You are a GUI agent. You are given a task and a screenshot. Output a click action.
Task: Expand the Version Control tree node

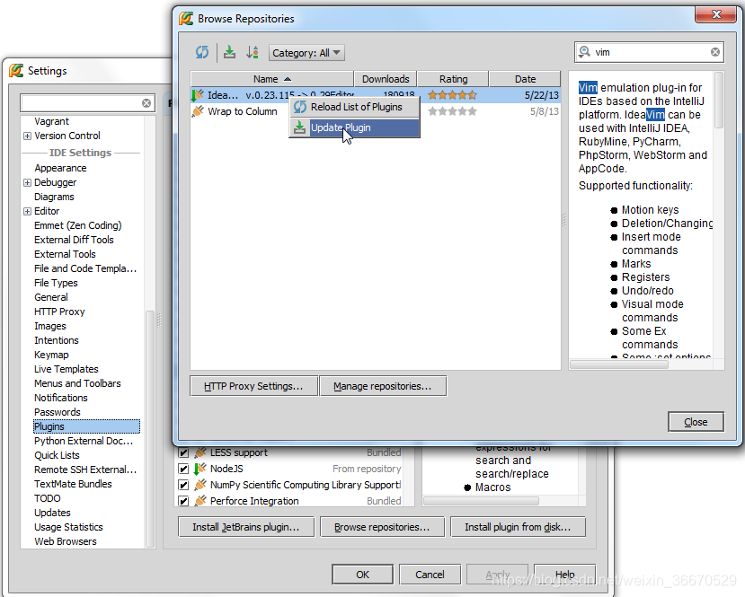[x=28, y=136]
